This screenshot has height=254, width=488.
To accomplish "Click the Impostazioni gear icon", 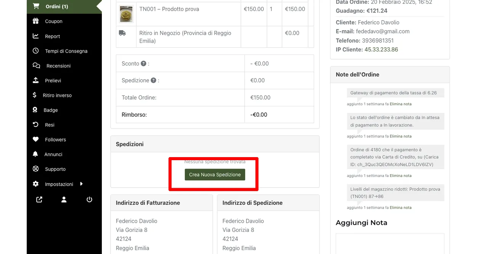I will coord(35,184).
